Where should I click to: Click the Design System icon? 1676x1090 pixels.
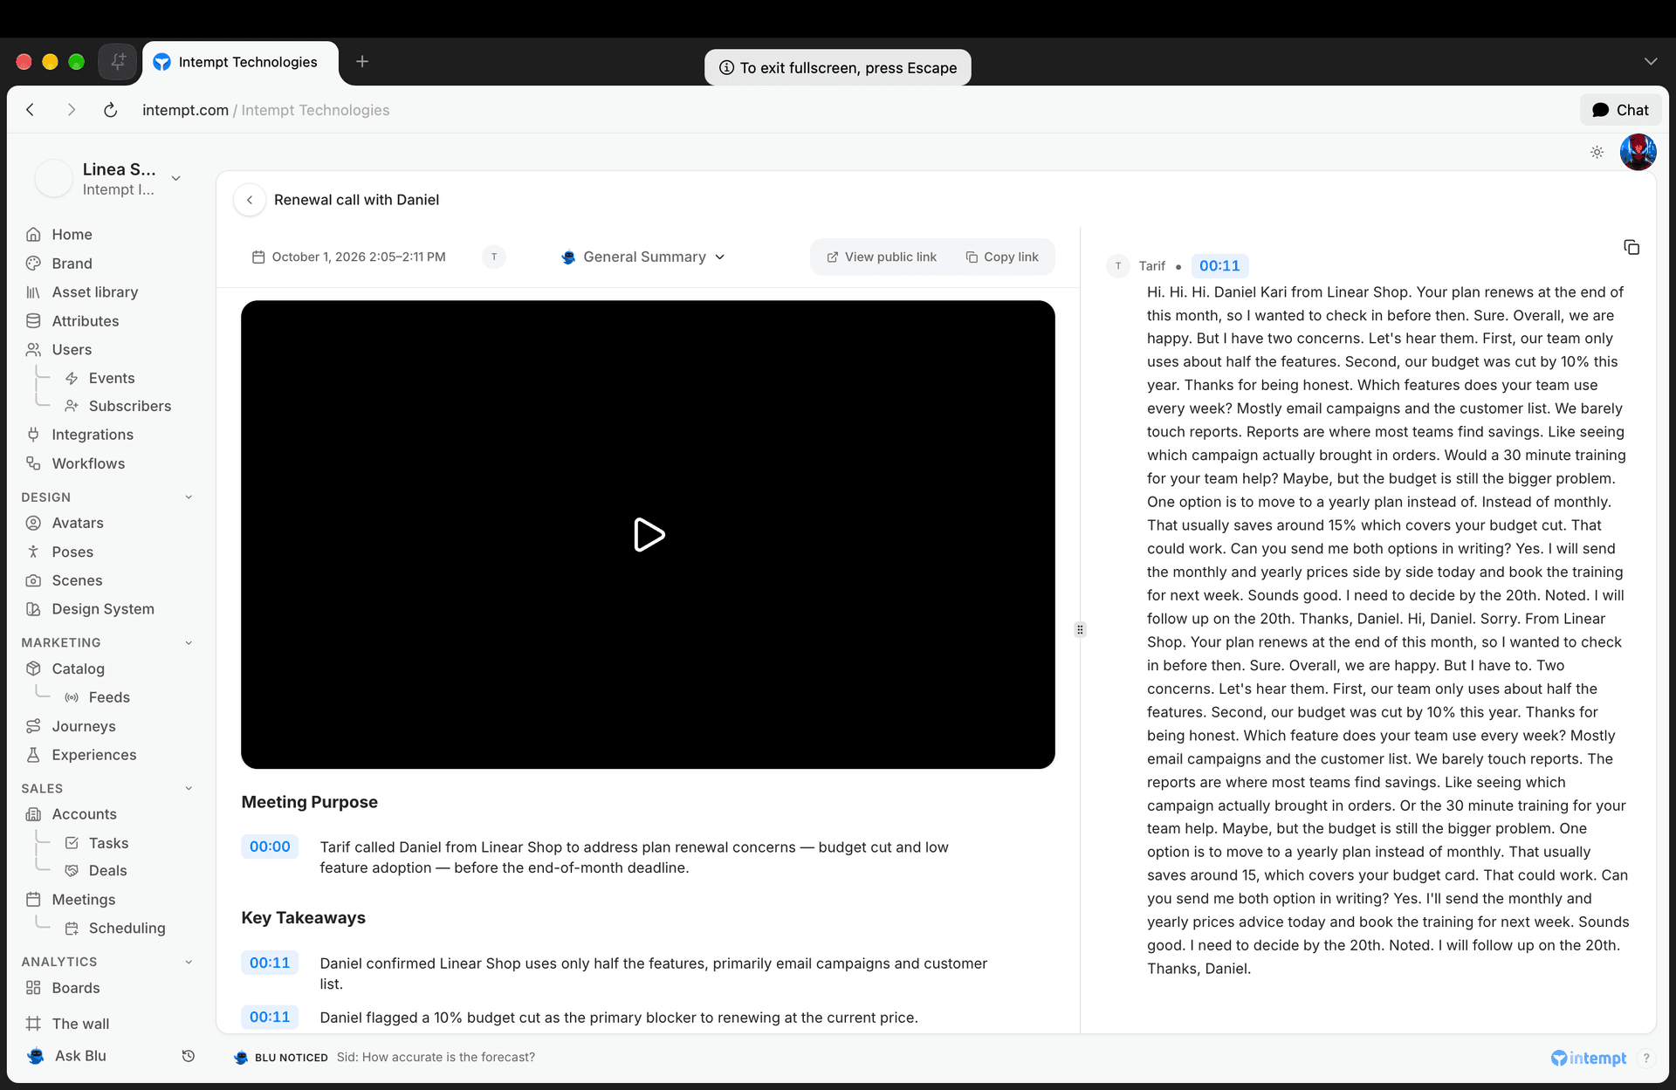tap(33, 609)
